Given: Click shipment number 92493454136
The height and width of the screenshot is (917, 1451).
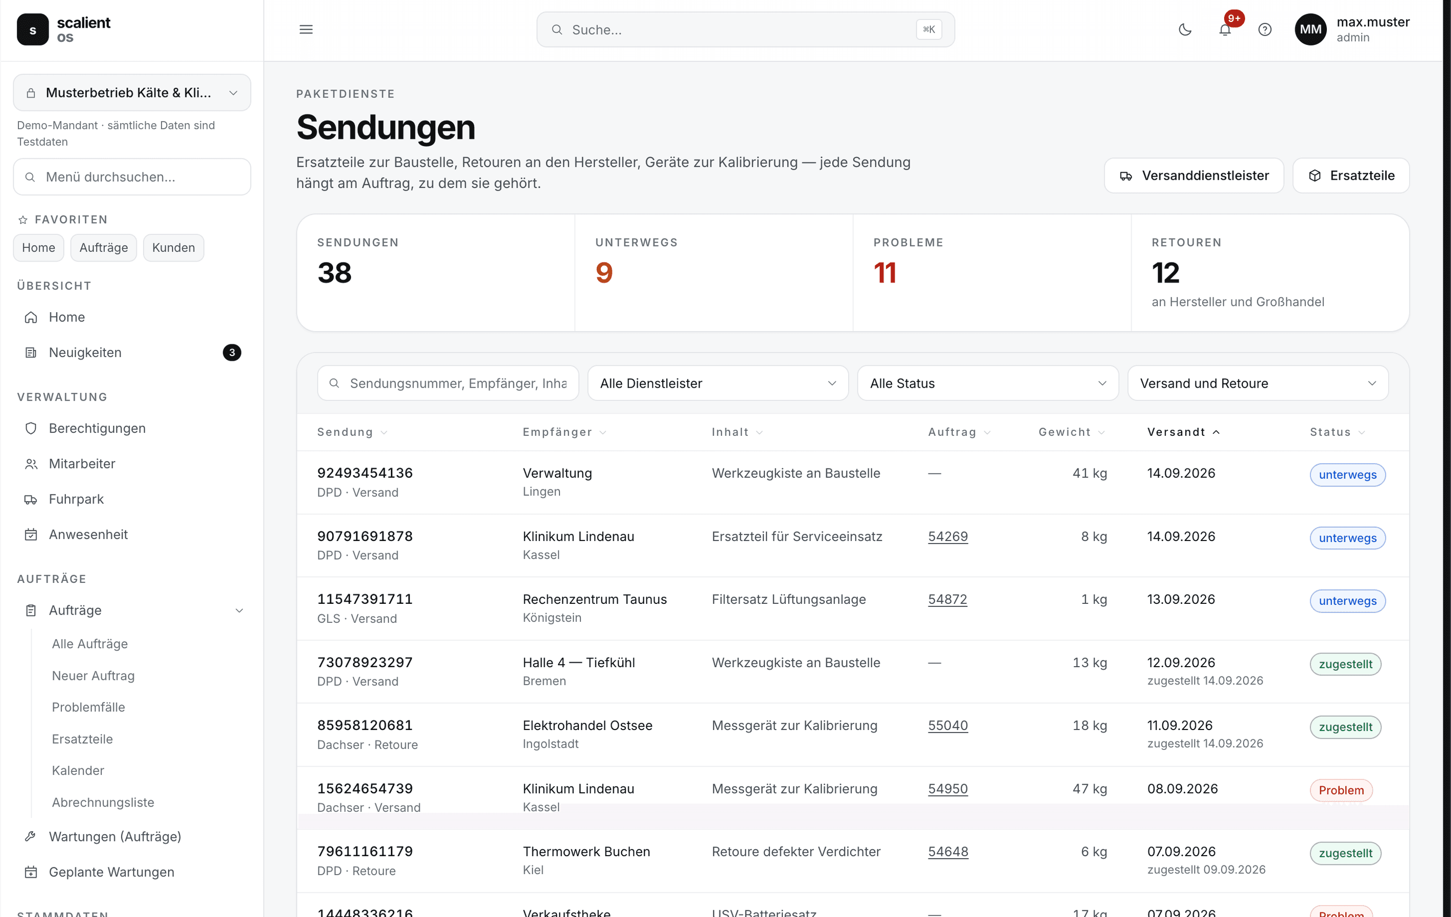Looking at the screenshot, I should click(365, 473).
